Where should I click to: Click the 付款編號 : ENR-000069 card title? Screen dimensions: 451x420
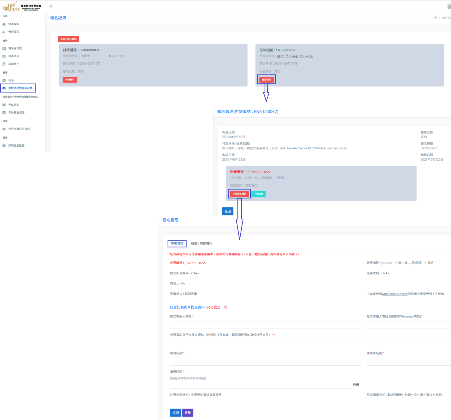81,50
